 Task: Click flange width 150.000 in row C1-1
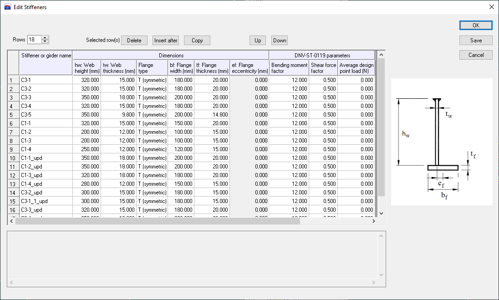coord(181,123)
